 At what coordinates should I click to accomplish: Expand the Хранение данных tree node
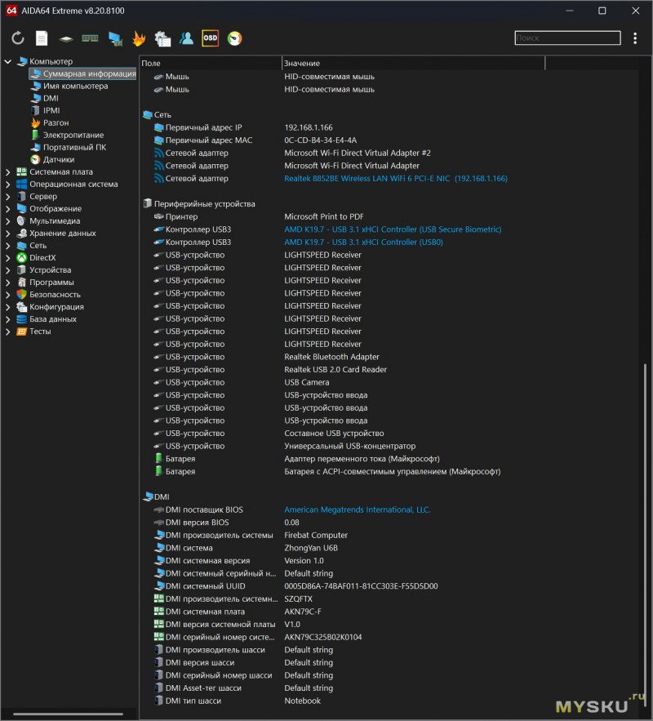tap(8, 234)
